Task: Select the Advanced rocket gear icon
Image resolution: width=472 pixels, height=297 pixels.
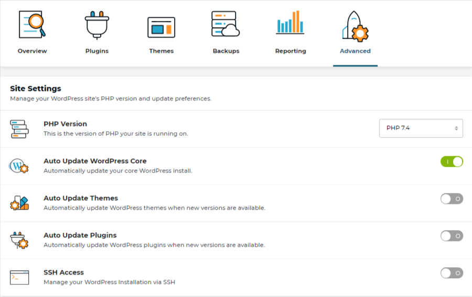Action: (355, 26)
